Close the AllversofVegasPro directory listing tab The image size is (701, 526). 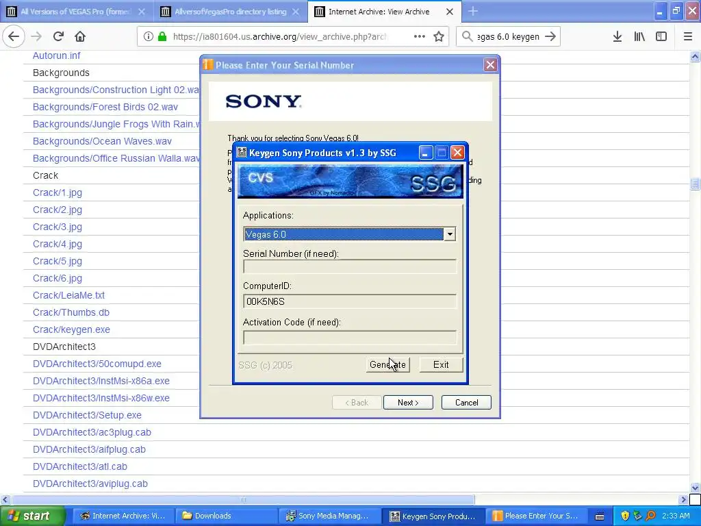click(x=296, y=12)
